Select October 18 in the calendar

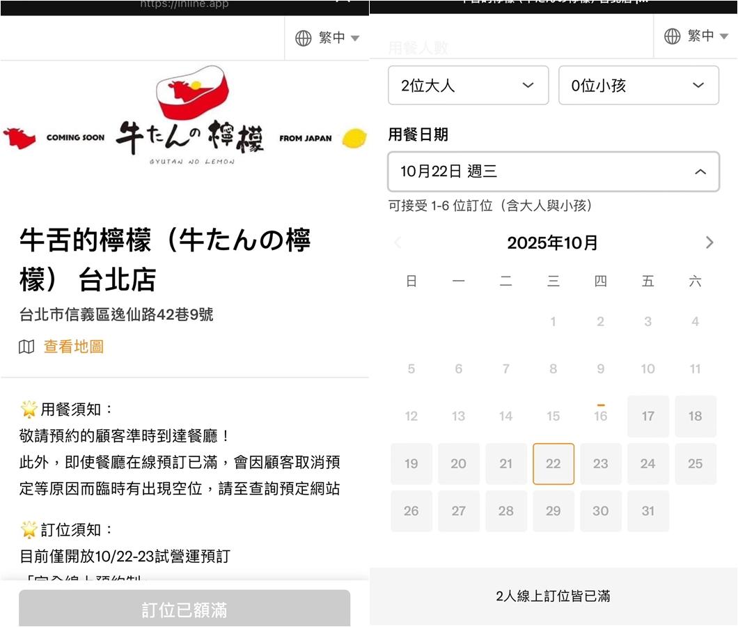coord(695,417)
